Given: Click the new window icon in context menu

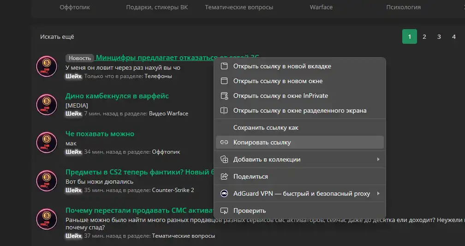Looking at the screenshot, I should 224,81.
